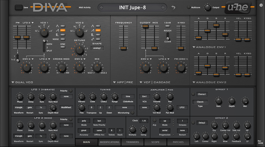The width and height of the screenshot is (265, 147).
Task: Toggle the Multicore switch
Action: [x=189, y=7]
